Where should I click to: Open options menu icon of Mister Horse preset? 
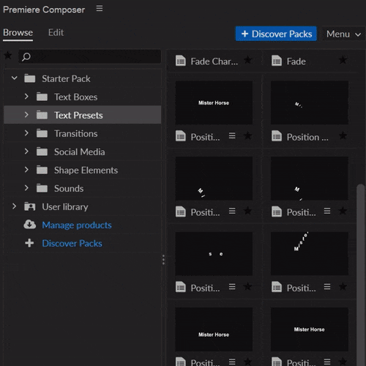click(232, 135)
